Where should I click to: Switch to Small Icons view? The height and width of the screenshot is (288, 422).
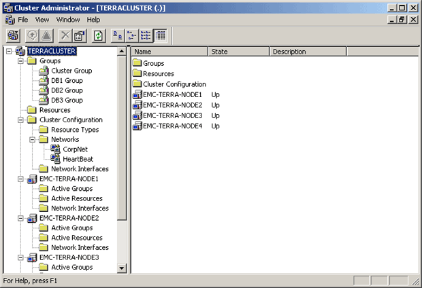click(x=131, y=35)
